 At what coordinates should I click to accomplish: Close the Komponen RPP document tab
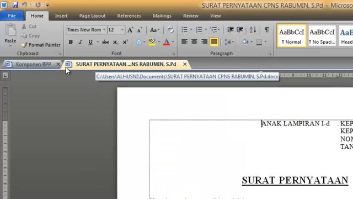coord(58,64)
